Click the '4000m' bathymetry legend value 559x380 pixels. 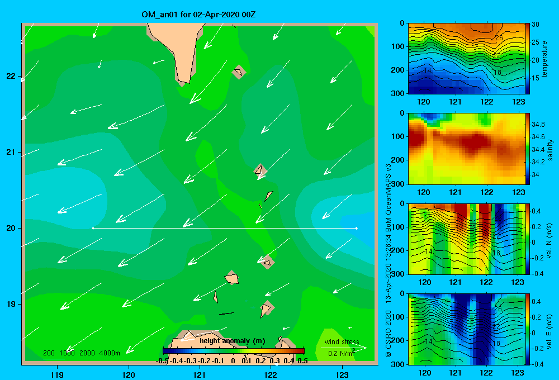tap(110, 353)
